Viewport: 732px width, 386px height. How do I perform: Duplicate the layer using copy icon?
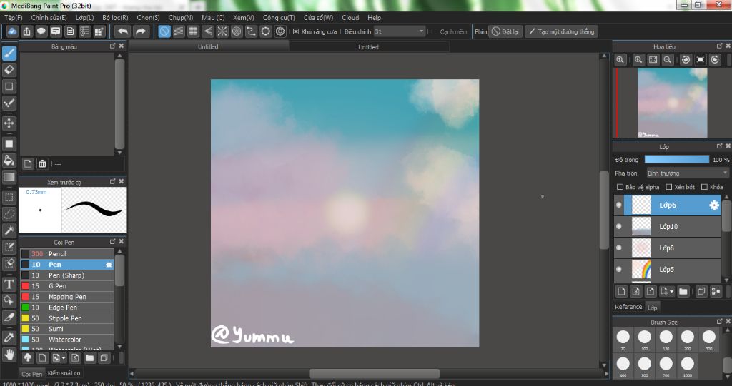pos(701,291)
